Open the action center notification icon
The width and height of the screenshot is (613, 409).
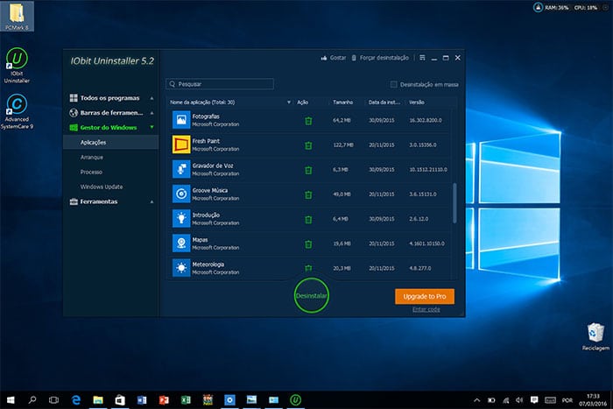(534, 399)
